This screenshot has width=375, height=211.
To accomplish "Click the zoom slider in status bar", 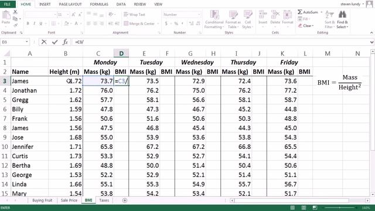I will point(340,207).
